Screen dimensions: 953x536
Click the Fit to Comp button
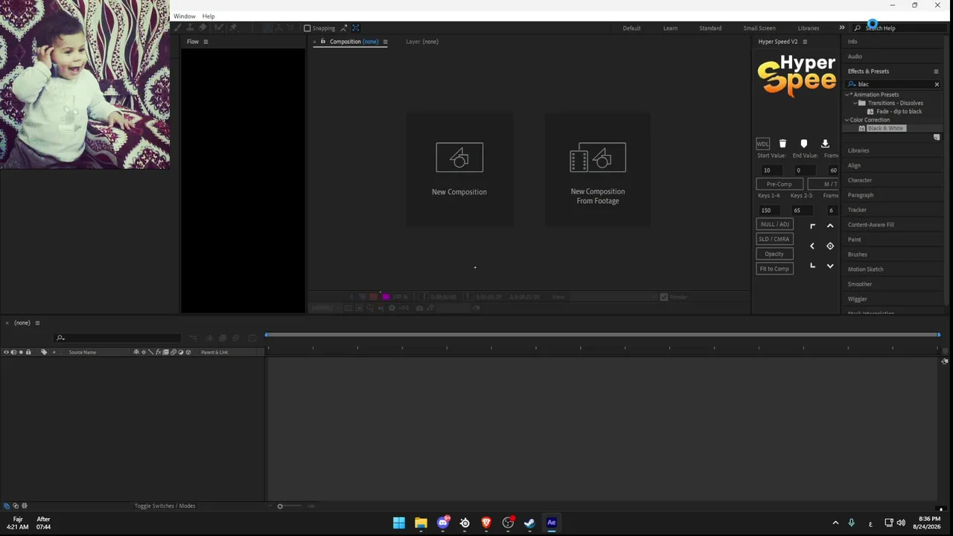pyautogui.click(x=774, y=269)
